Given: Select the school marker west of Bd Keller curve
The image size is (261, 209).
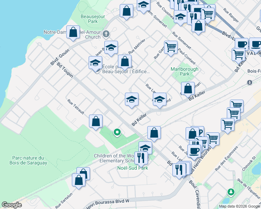Looking at the screenshot, I should click(x=132, y=100).
